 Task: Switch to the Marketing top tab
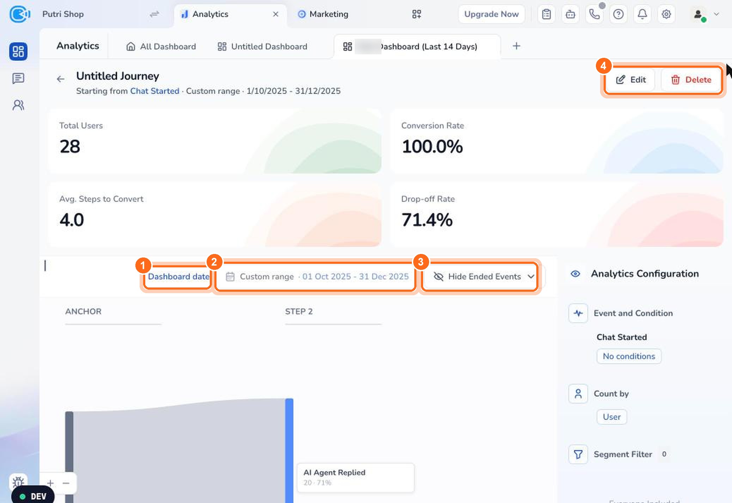[x=323, y=14]
